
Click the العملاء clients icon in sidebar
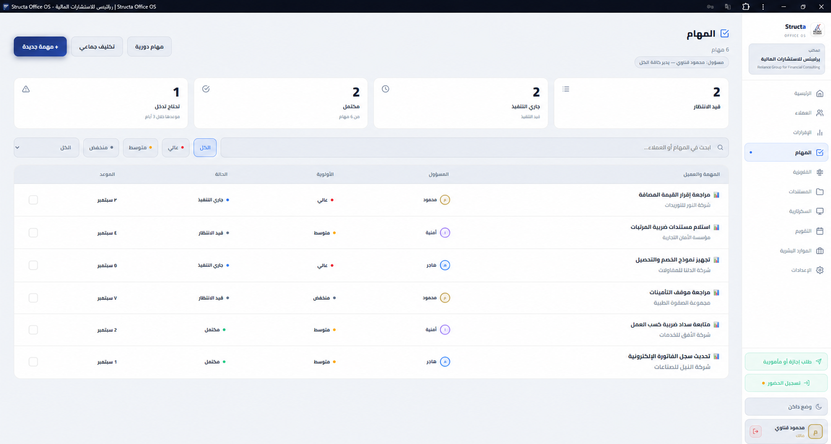820,113
